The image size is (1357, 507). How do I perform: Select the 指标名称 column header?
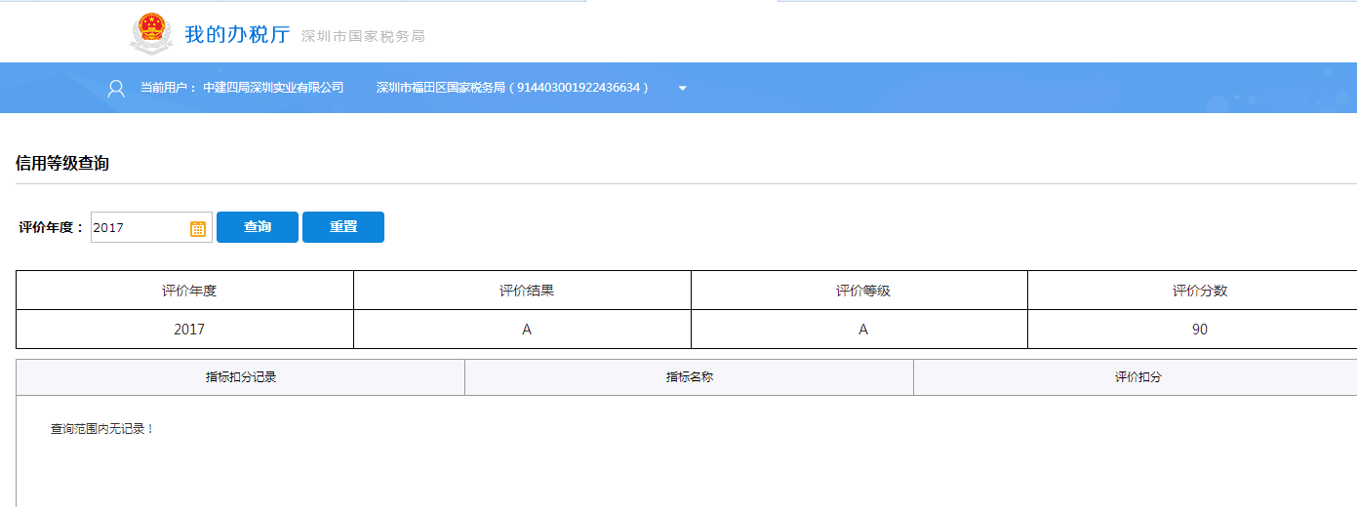[690, 377]
